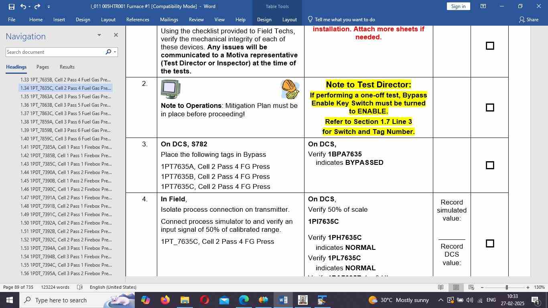
Task: Click the Ribbon Display Options icon
Action: [483, 6]
